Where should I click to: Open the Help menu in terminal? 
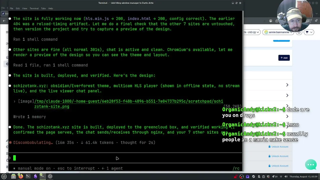click(50, 8)
